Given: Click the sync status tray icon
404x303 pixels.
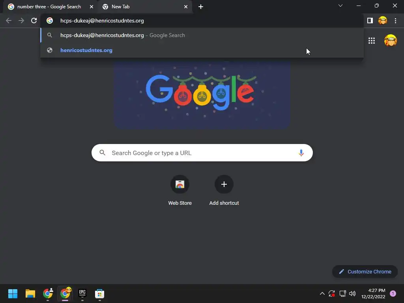Looking at the screenshot, I should [x=331, y=294].
